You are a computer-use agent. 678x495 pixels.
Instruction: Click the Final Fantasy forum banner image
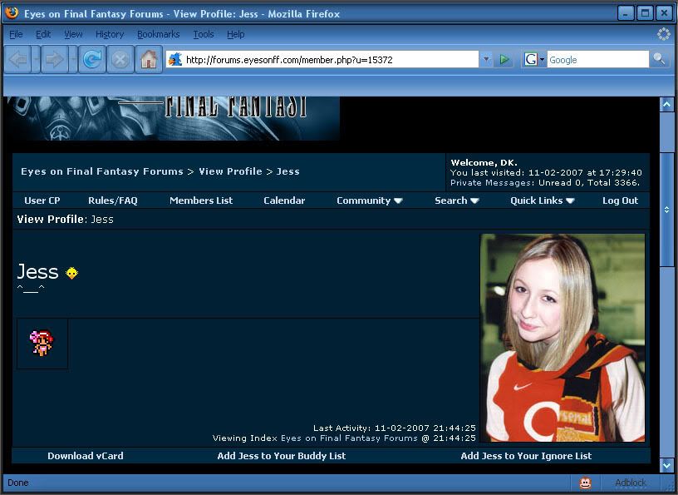coord(173,118)
